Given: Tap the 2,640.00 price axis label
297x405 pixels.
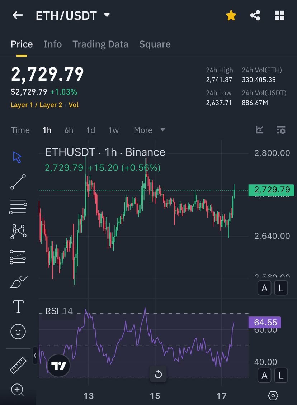Looking at the screenshot, I should [272, 236].
